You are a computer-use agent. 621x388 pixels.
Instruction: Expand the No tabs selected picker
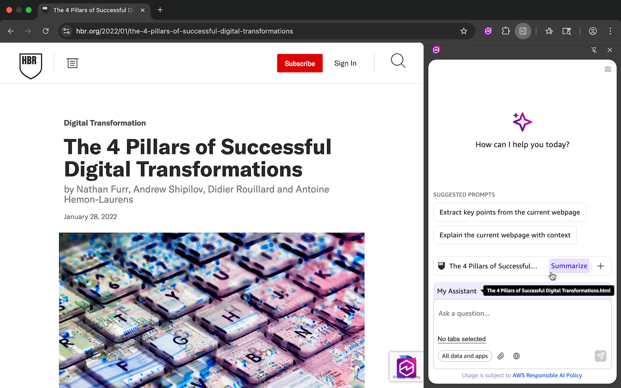(461, 339)
